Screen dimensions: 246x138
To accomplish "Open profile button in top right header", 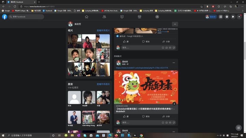I will (211, 17).
